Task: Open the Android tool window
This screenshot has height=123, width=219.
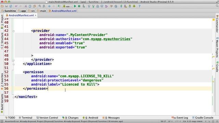Action: [x=90, y=118]
